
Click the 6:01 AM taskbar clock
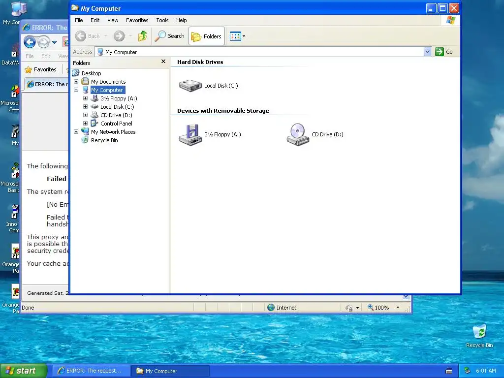[486, 371]
